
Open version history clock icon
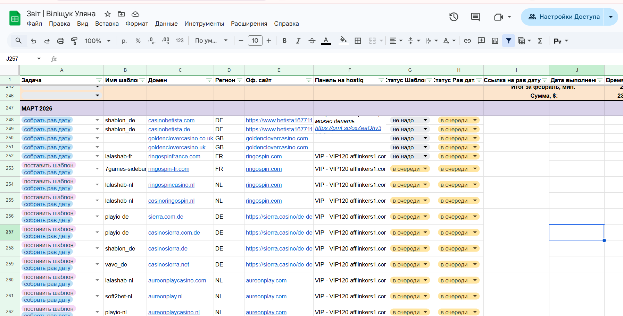click(454, 17)
